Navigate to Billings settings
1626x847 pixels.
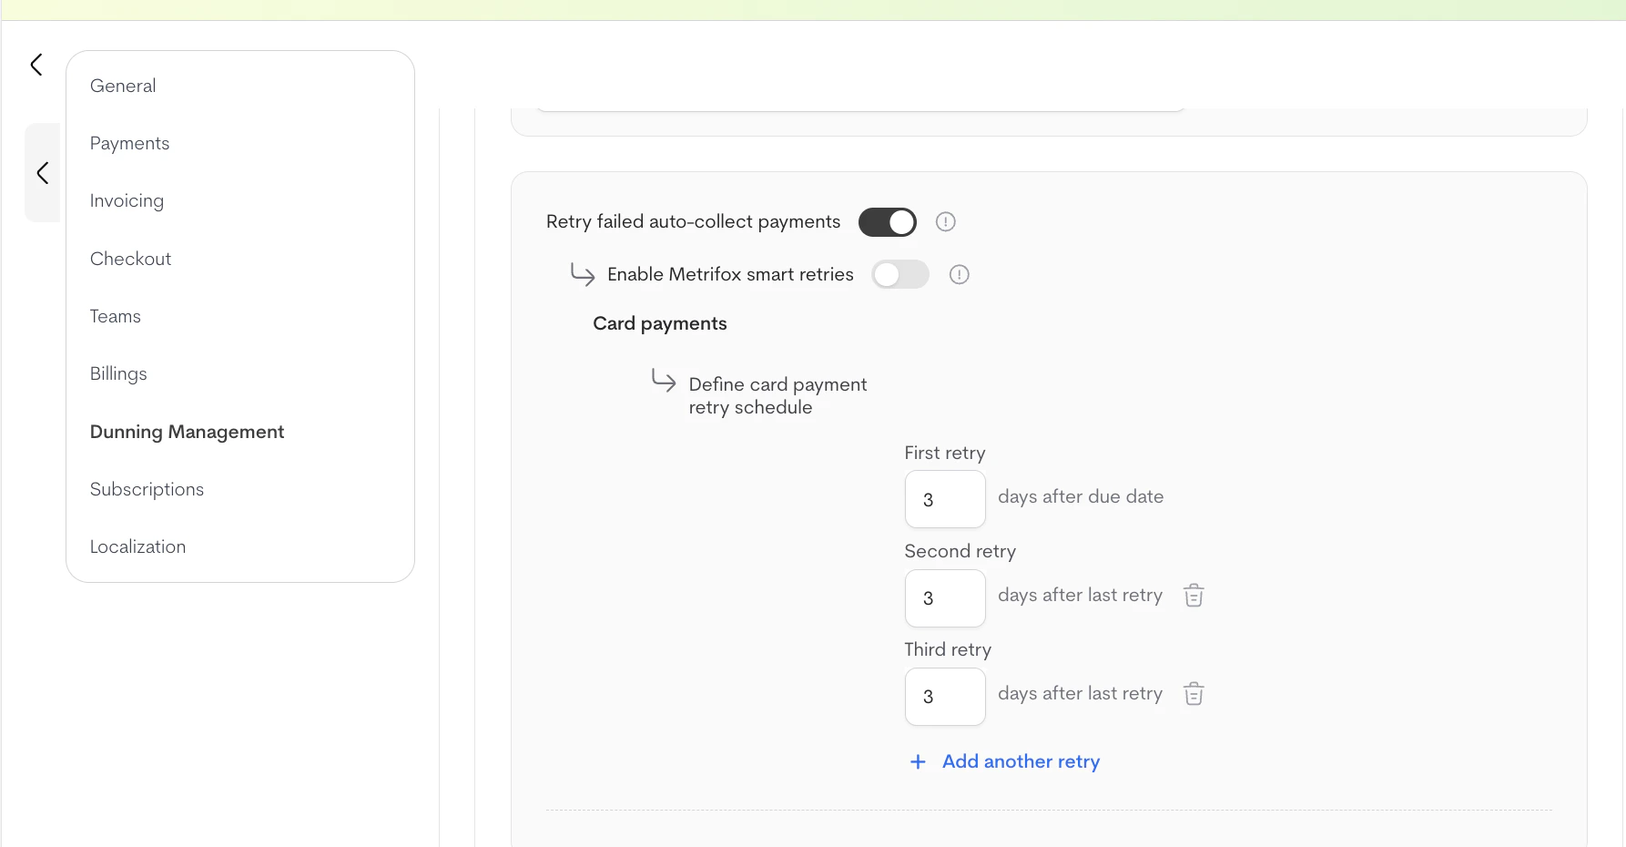[x=118, y=373]
